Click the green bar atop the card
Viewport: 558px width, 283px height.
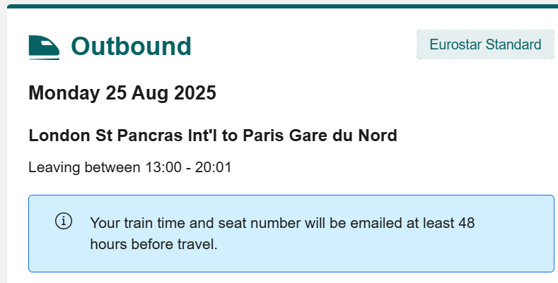tap(283, 6)
